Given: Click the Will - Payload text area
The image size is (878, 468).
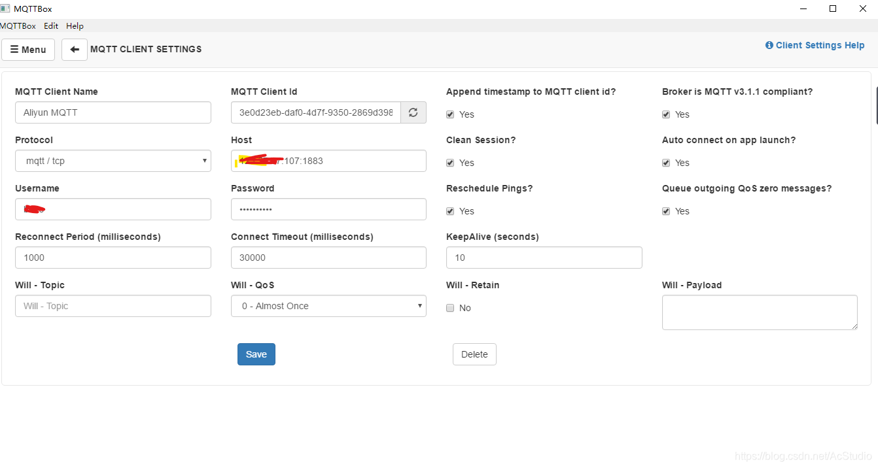Looking at the screenshot, I should click(760, 312).
